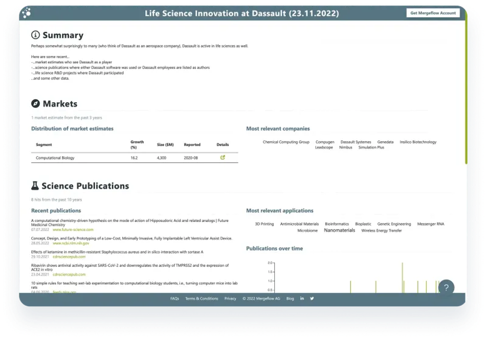Click the 4,300 market size value
486x338 pixels.
click(162, 157)
